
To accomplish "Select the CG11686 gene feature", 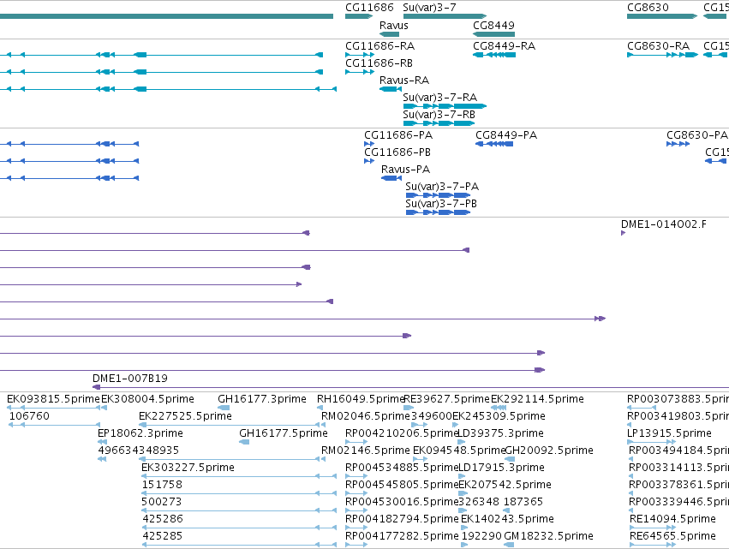I will [359, 16].
